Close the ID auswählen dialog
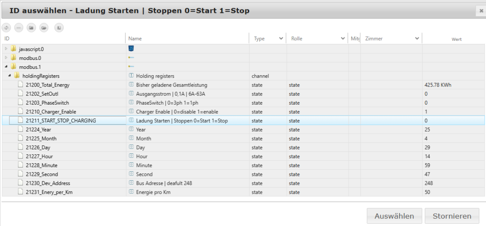The height and width of the screenshot is (226, 486). tap(481, 11)
